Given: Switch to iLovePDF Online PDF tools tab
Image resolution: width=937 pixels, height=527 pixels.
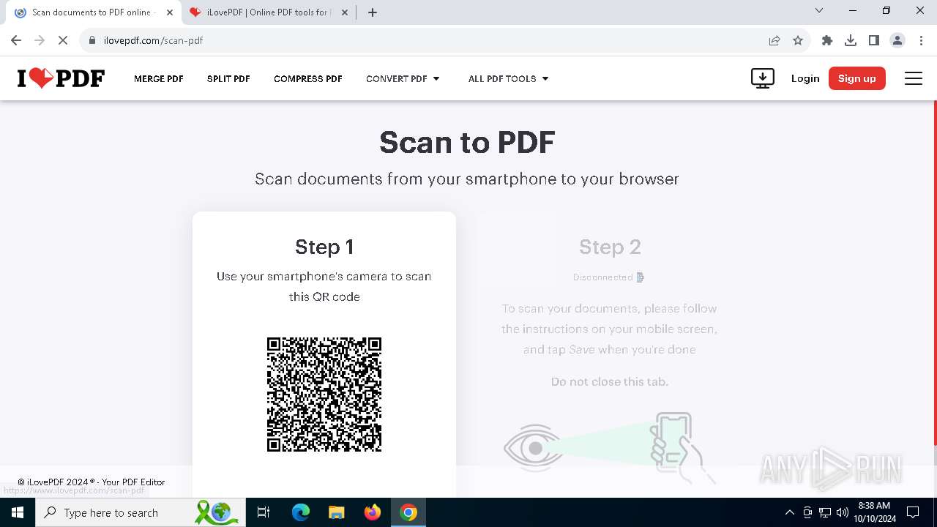Looking at the screenshot, I should 267,12.
